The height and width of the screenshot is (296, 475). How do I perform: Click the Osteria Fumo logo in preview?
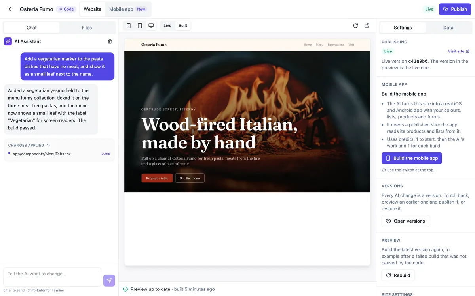coord(154,45)
